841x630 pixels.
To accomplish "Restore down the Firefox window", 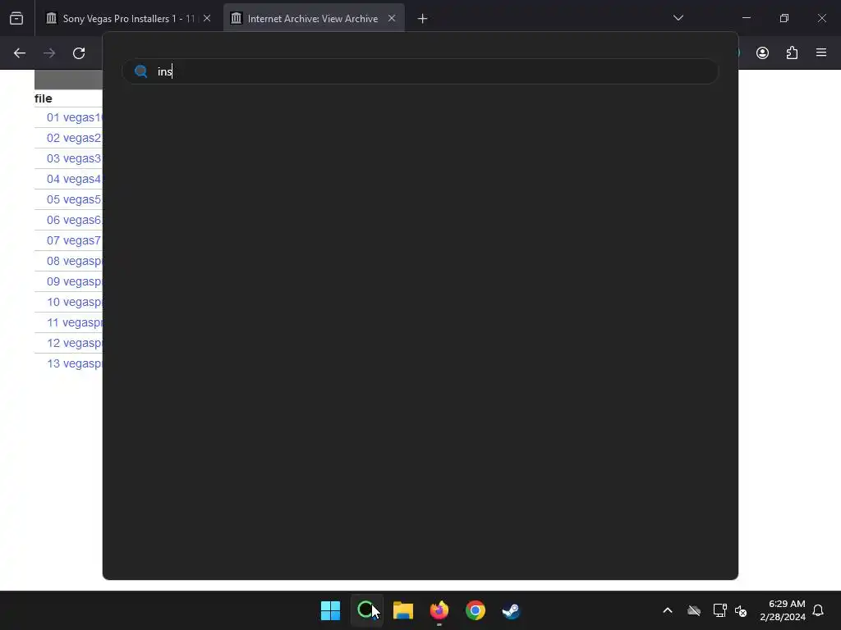I will pos(784,18).
